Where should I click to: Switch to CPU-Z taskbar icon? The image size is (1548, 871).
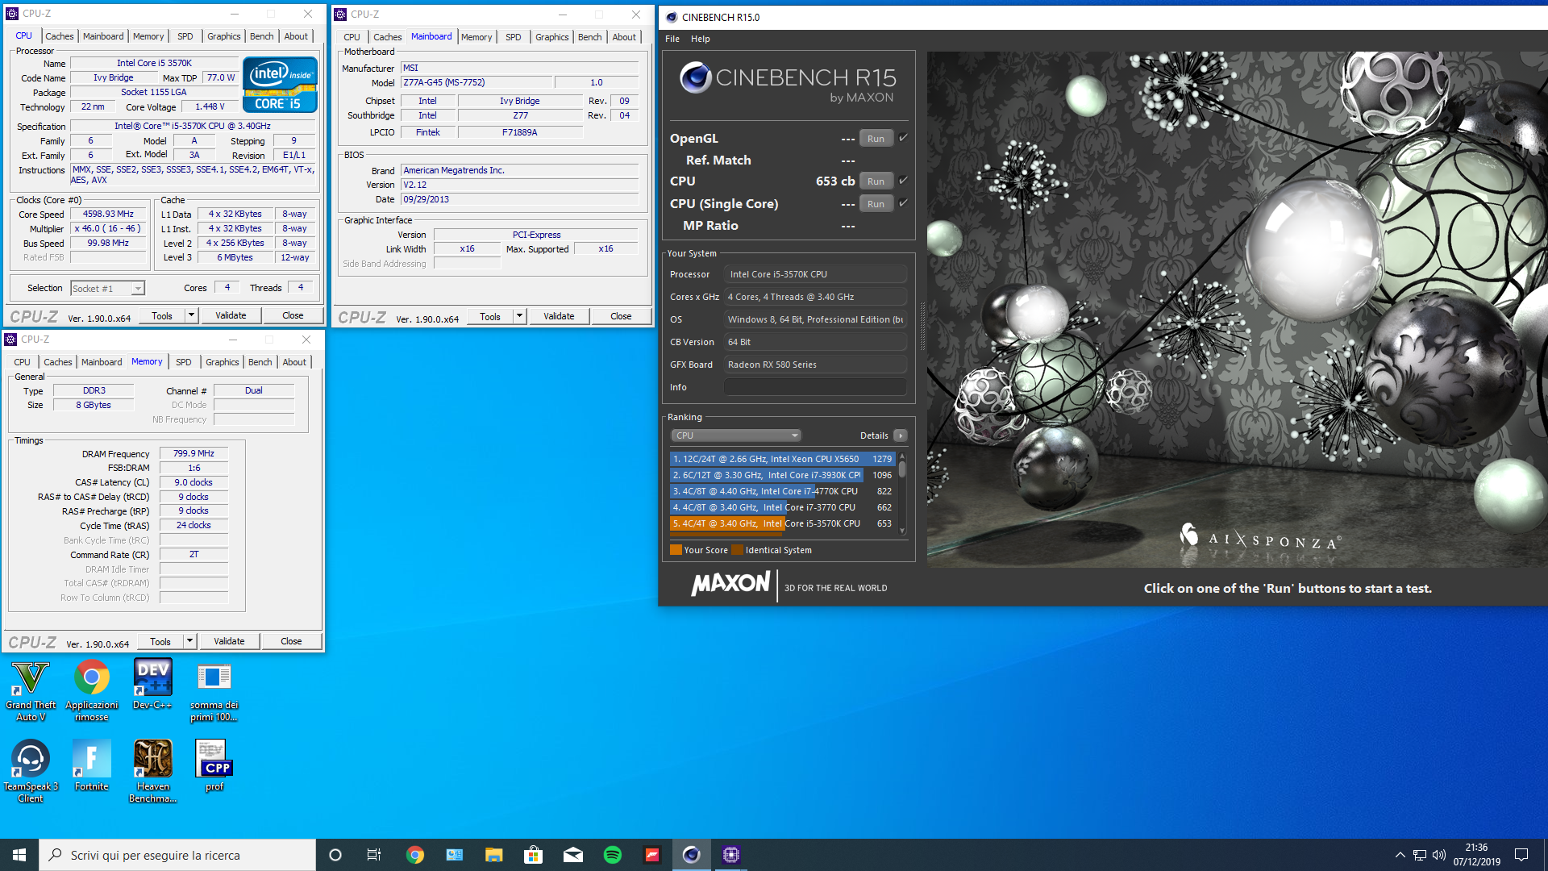click(730, 855)
